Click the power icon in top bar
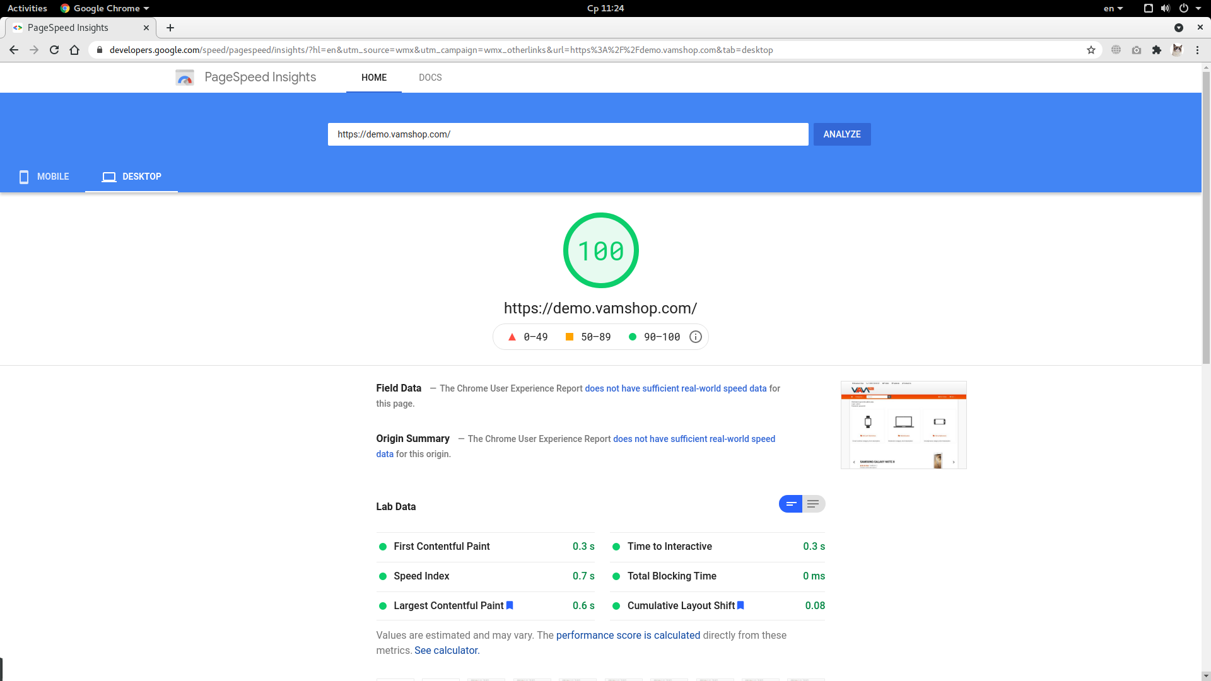The width and height of the screenshot is (1211, 681). [x=1184, y=8]
